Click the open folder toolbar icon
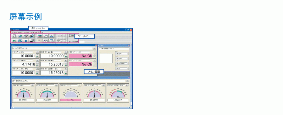Viewport: 283px width, 115px height. tap(20, 36)
